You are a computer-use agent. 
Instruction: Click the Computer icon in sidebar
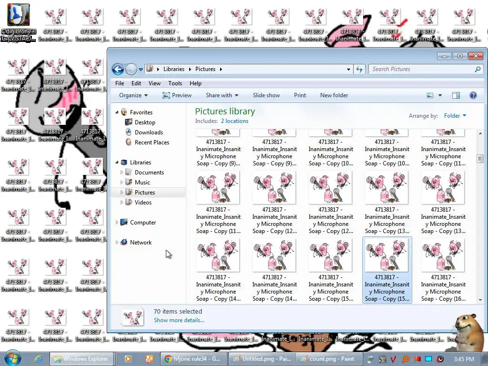124,222
